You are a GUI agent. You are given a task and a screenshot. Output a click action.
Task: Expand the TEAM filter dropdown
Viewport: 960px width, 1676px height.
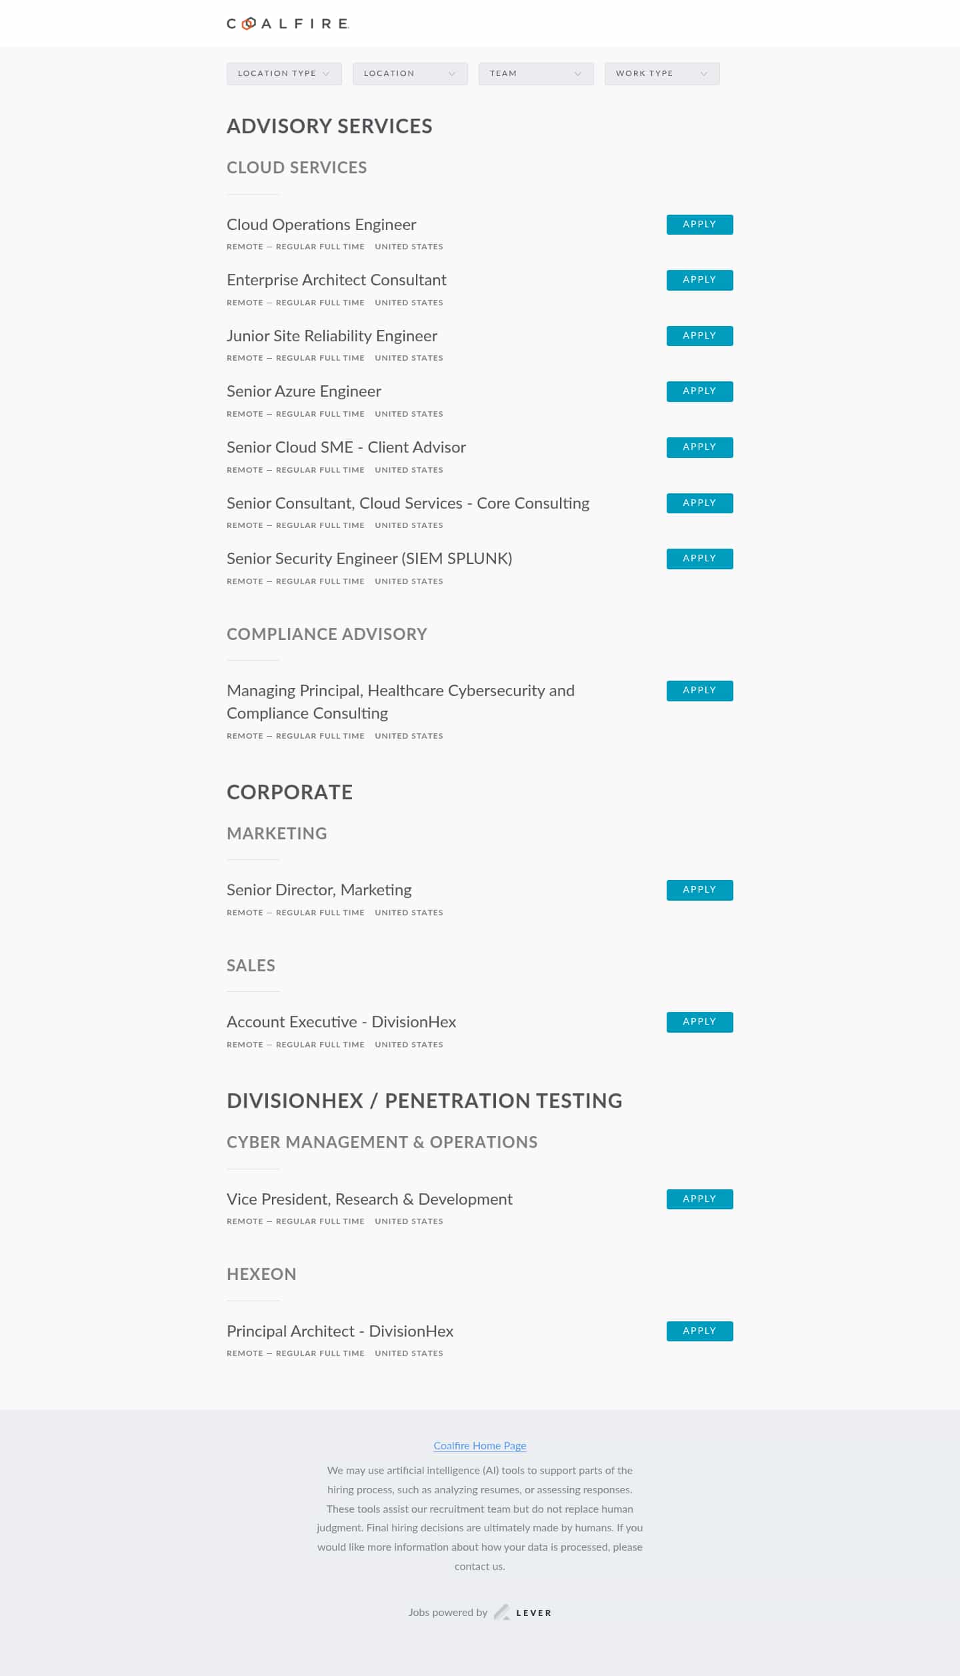tap(535, 73)
